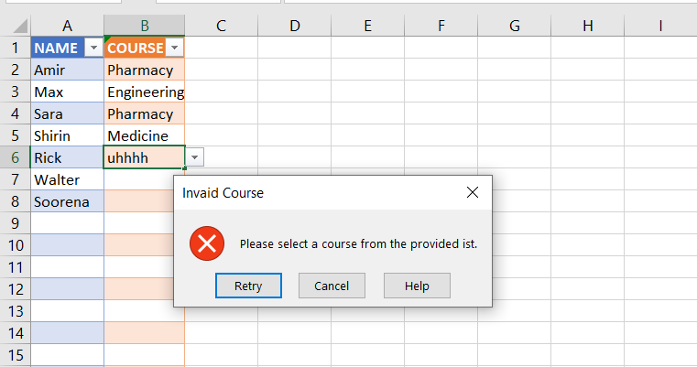Viewport: 697px width, 367px height.
Task: Click the cell with uhhhh text
Action: coord(144,157)
